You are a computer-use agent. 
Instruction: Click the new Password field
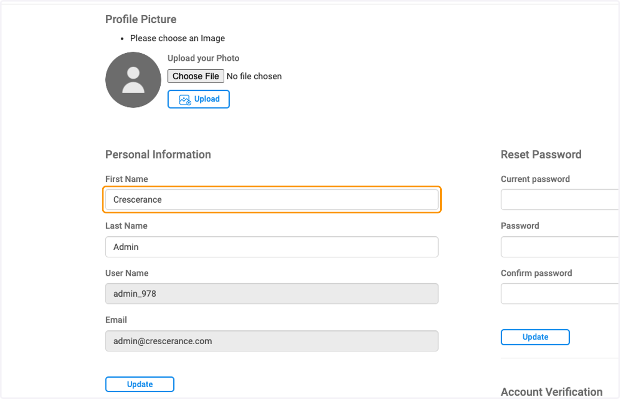(560, 247)
